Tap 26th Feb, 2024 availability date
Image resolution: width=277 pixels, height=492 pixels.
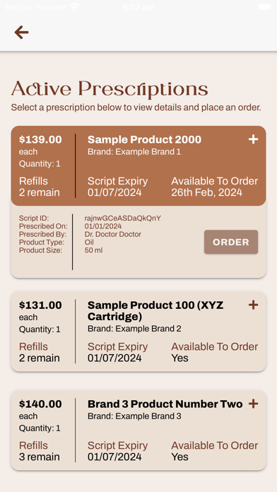(207, 192)
